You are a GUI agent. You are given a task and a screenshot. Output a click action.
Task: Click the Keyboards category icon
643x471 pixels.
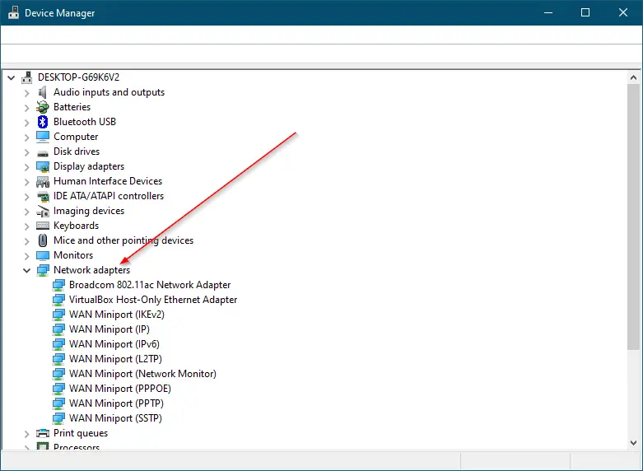(43, 226)
